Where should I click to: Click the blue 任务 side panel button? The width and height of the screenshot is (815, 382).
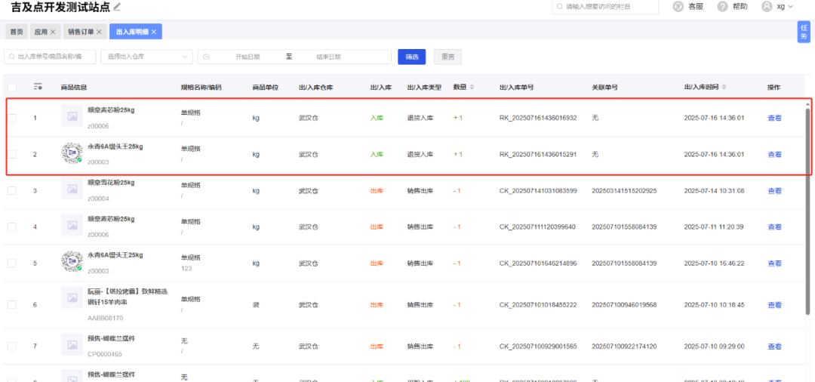click(x=804, y=32)
